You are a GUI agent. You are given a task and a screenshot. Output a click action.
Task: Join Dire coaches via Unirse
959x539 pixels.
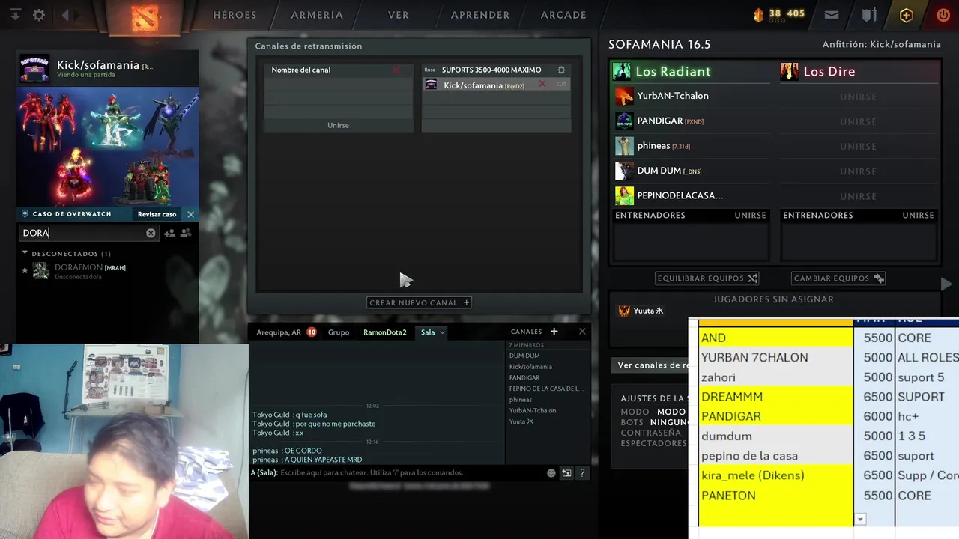click(918, 215)
